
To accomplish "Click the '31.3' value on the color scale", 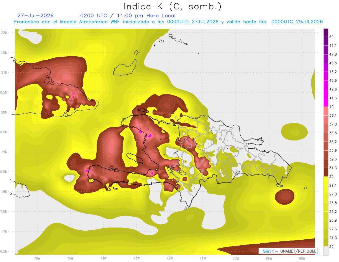I will point(333,168).
